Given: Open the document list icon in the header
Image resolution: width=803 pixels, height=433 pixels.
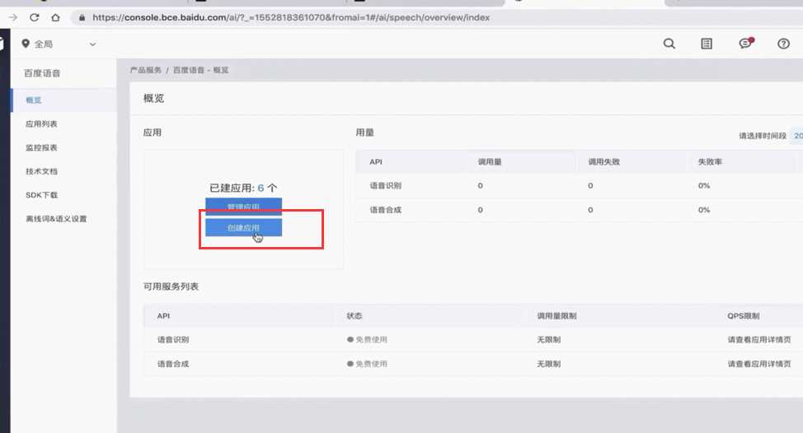Looking at the screenshot, I should click(x=707, y=44).
